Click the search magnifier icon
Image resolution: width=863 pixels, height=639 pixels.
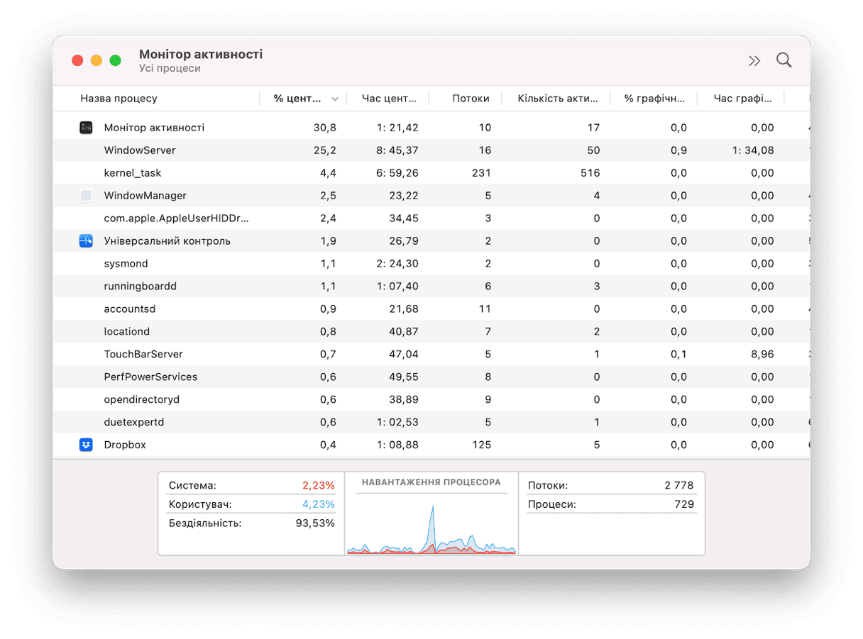point(784,60)
